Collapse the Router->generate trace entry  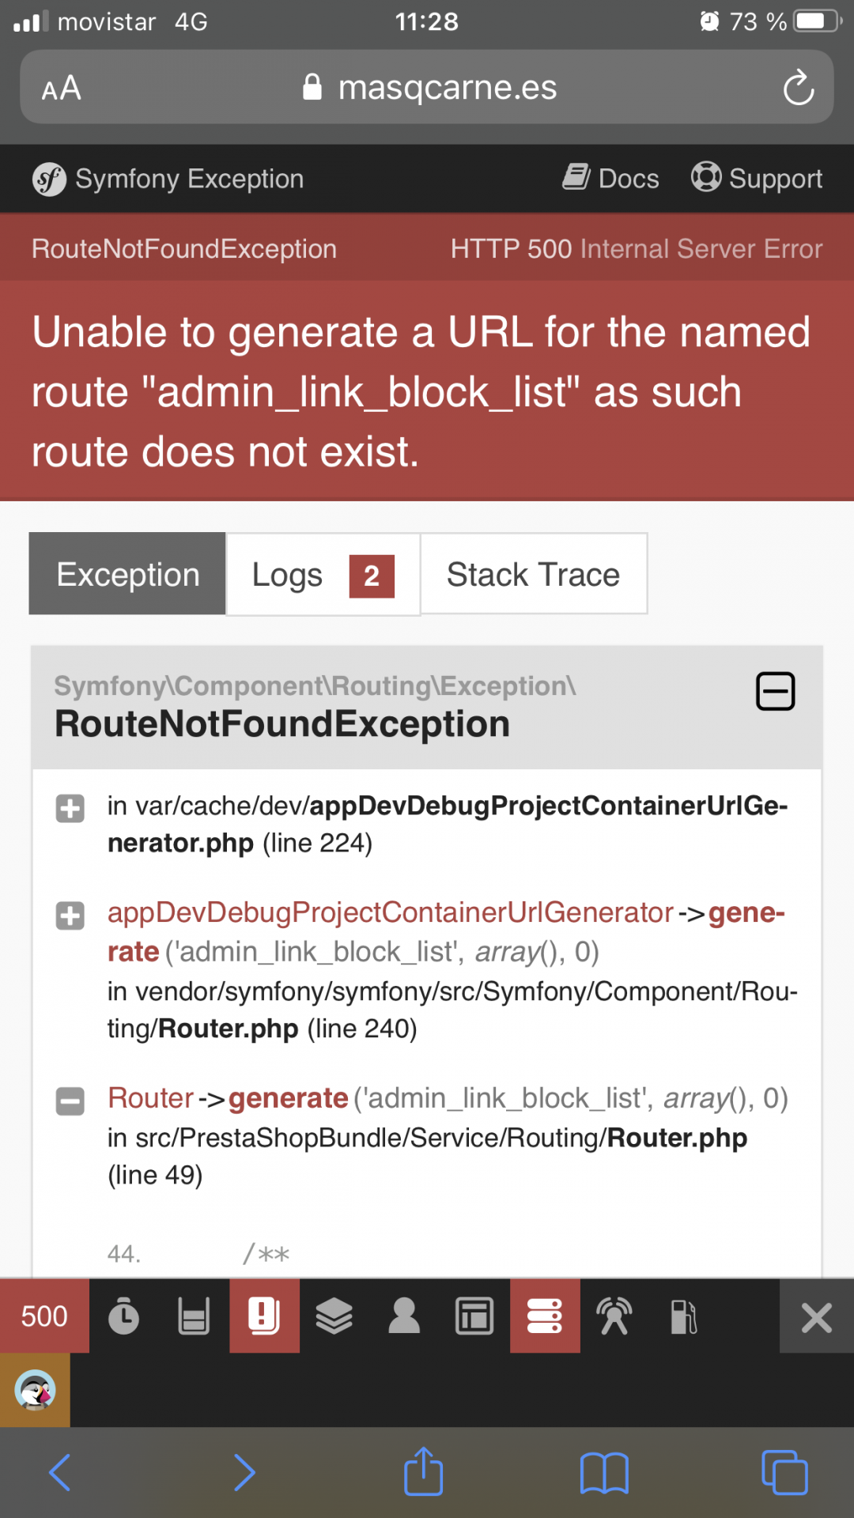point(70,1101)
